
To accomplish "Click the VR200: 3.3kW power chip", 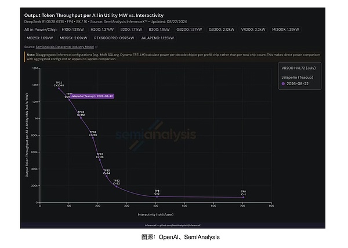I will 253,30.
